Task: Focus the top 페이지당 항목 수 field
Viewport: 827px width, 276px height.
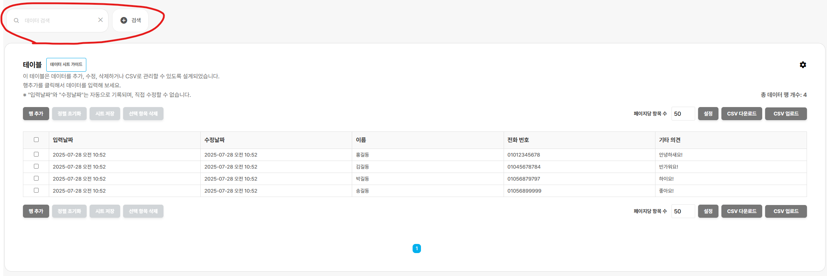Action: click(x=683, y=114)
